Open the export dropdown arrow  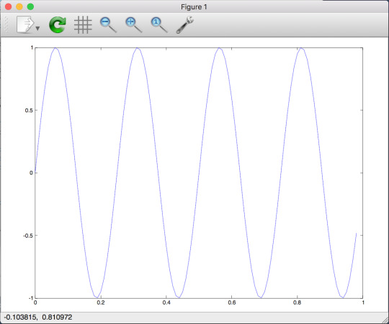click(37, 29)
